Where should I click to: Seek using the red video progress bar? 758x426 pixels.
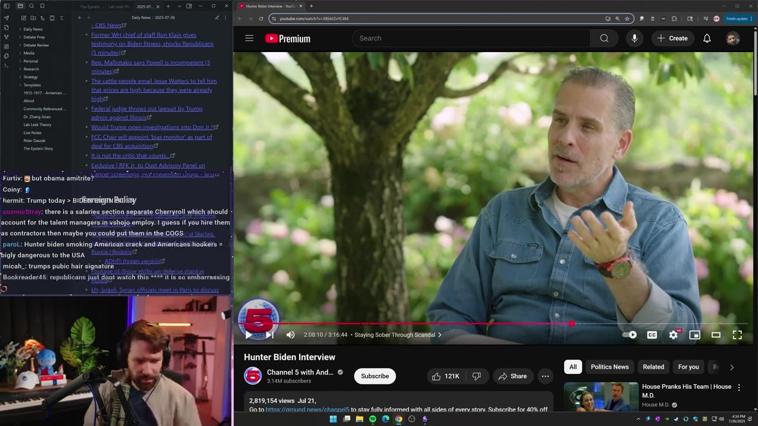point(495,324)
